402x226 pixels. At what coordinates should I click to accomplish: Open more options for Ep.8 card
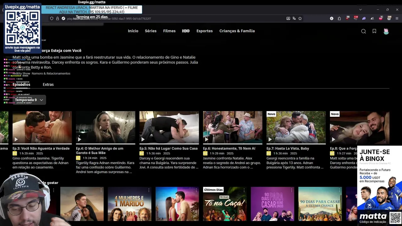386,115
